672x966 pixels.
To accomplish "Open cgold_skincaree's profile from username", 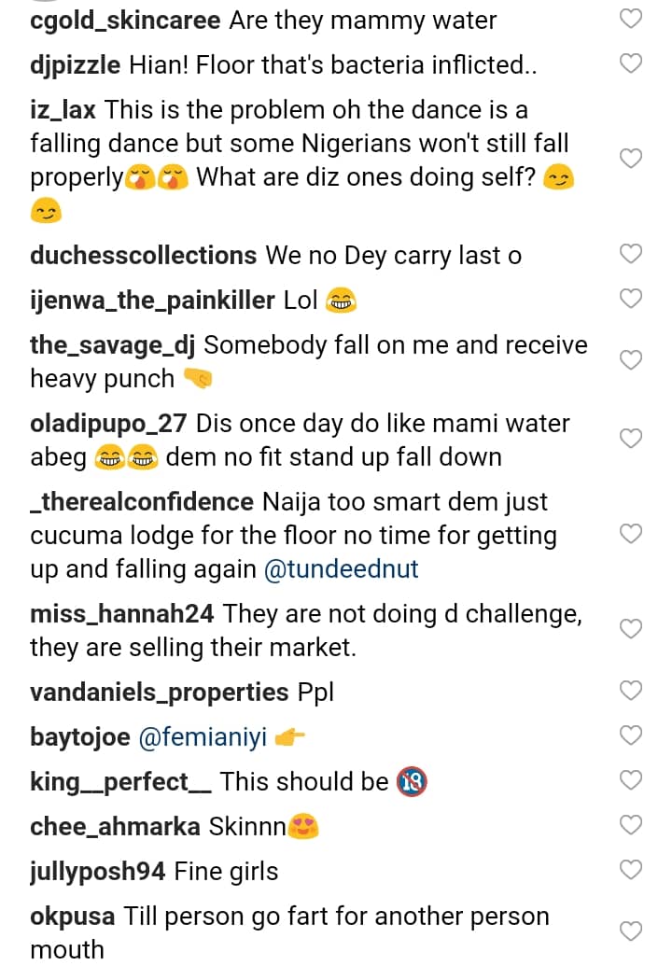I will [x=125, y=20].
